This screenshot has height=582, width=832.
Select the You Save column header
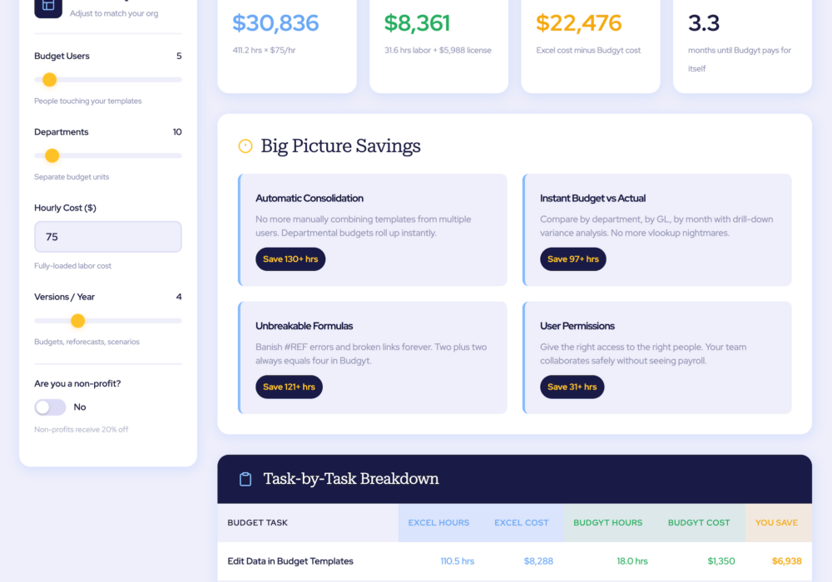click(776, 523)
